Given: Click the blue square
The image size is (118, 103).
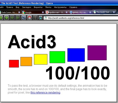Looking at the screenshot, I should pyautogui.click(x=76, y=55).
